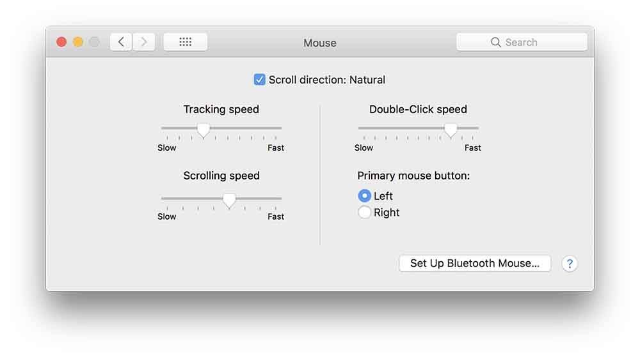Select Left as primary mouse button
Image resolution: width=640 pixels, height=357 pixels.
coord(364,196)
